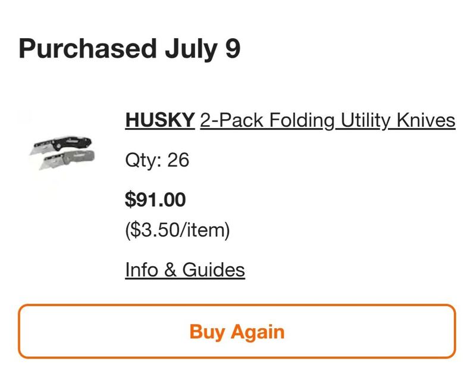This screenshot has height=377, width=476.
Task: Click the black knife in the product image
Action: pyautogui.click(x=61, y=144)
